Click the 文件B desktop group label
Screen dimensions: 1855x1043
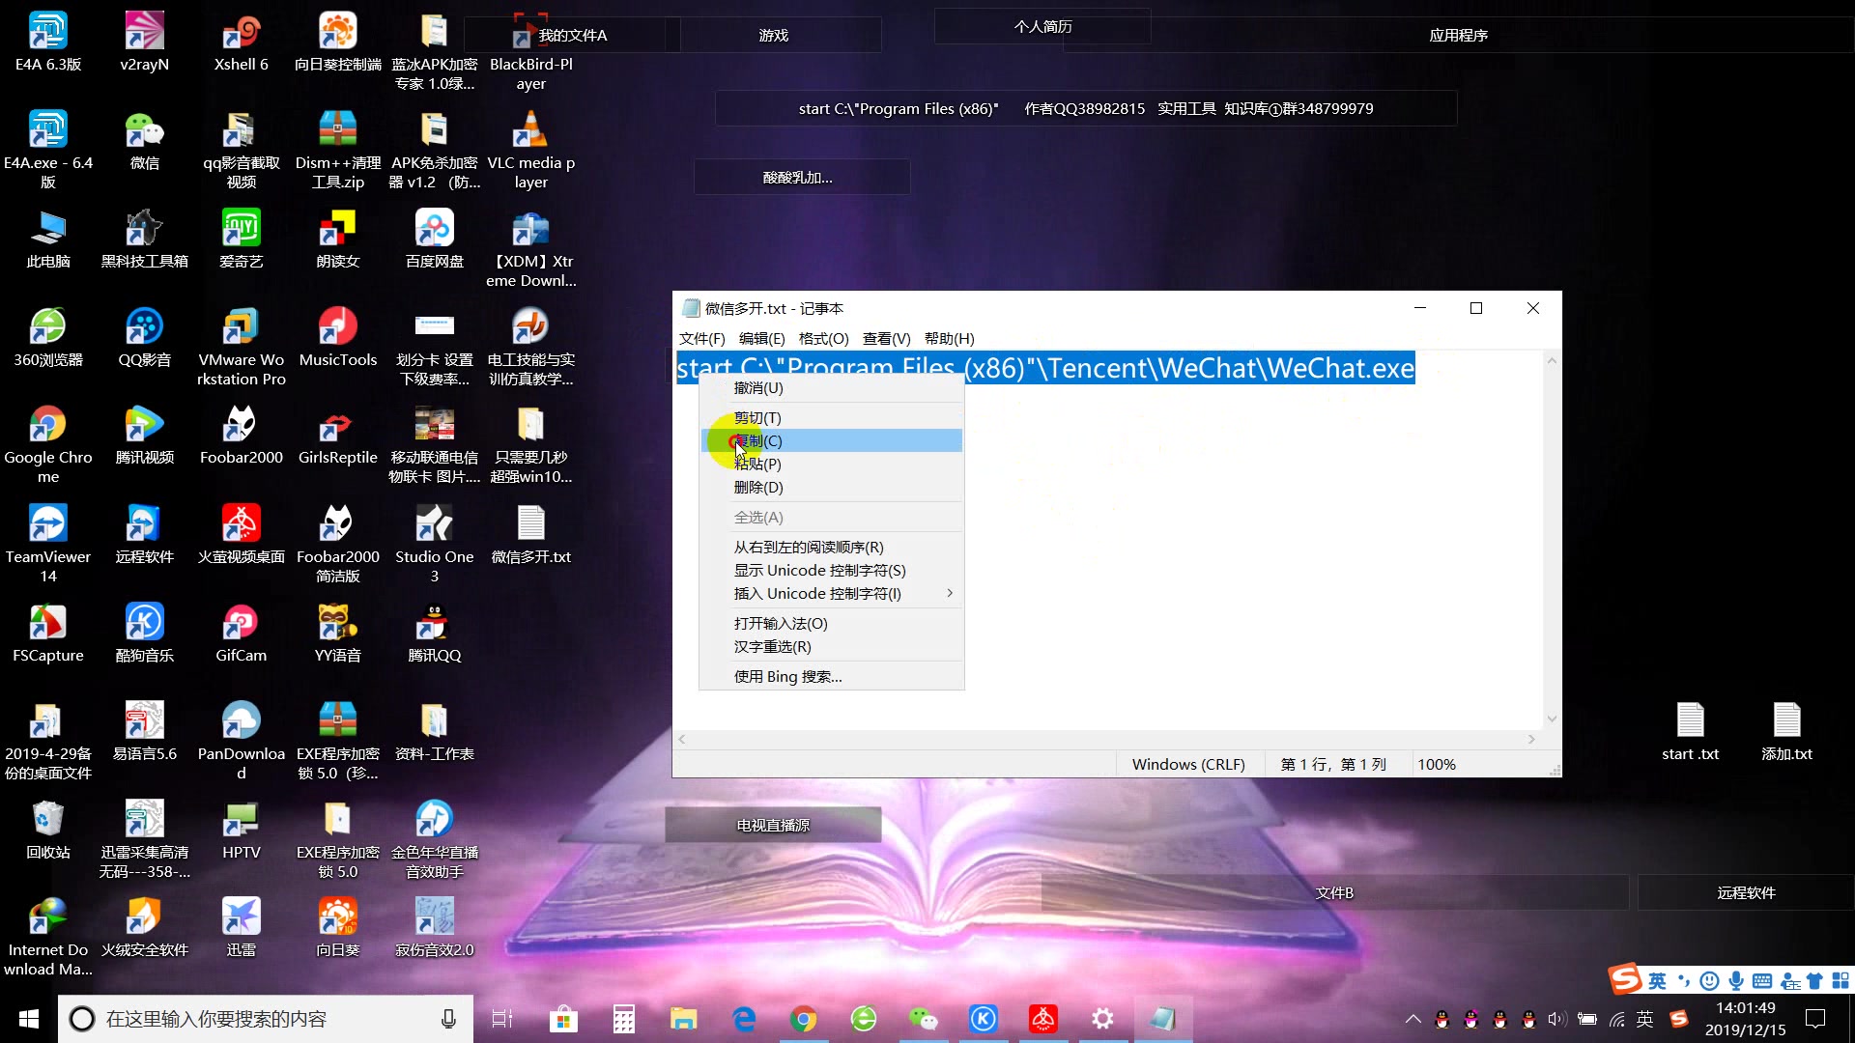(x=1334, y=892)
